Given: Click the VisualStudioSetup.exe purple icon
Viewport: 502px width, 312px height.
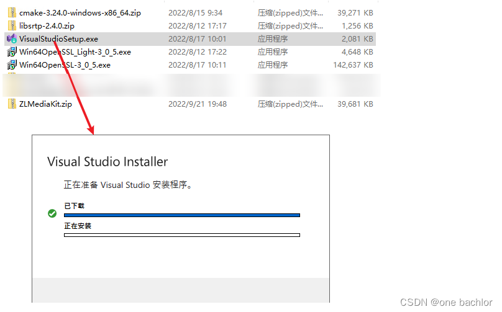Looking at the screenshot, I should tap(12, 38).
